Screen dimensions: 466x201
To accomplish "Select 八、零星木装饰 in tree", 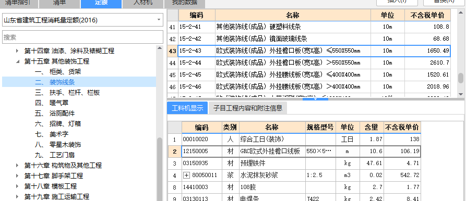I will 58,145.
